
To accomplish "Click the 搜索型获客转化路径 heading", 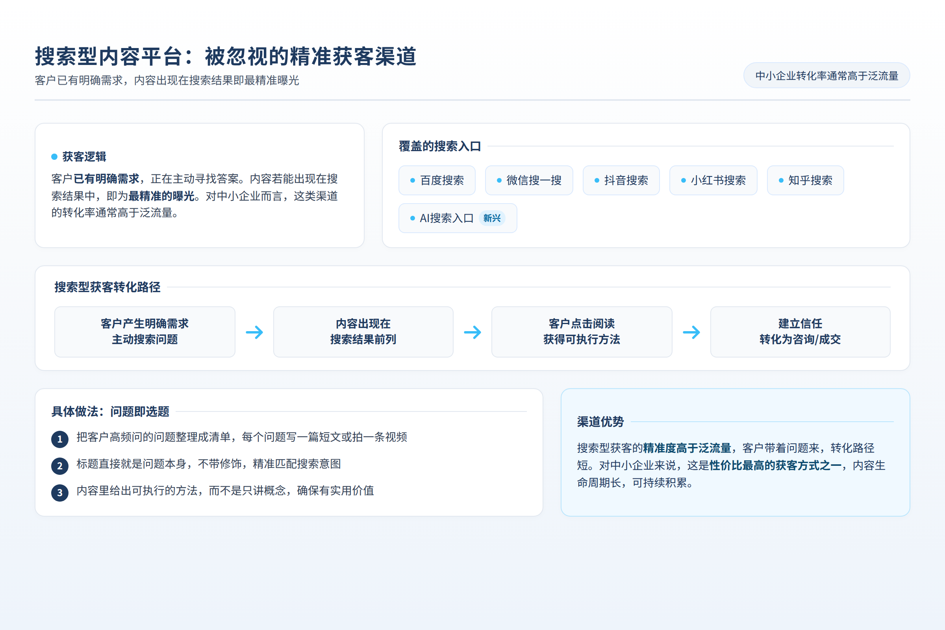I will (107, 287).
